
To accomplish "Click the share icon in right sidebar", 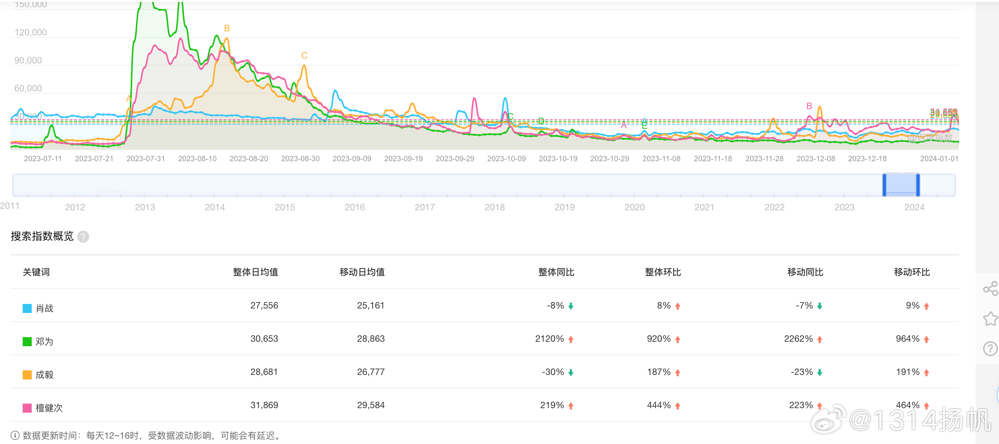I will tap(990, 288).
